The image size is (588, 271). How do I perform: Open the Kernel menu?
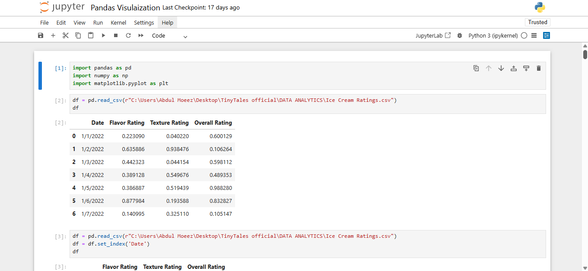[x=118, y=22]
